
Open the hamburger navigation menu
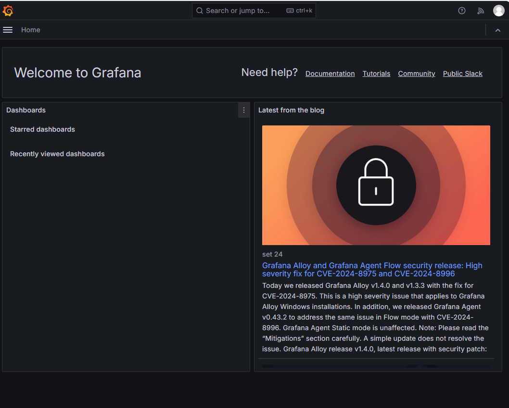8,30
